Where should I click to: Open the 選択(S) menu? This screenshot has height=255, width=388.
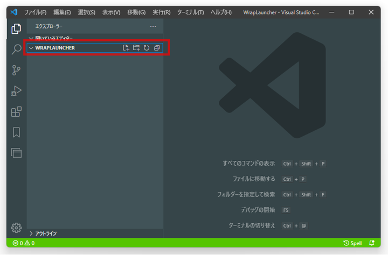tap(87, 12)
